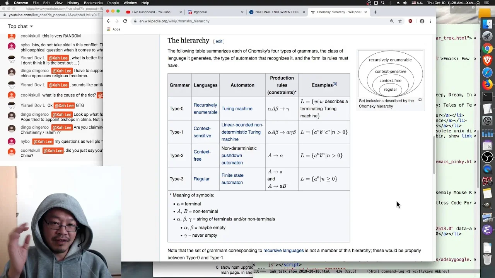Image resolution: width=495 pixels, height=278 pixels.
Task: Click Chrome's forward navigation arrow
Action: pyautogui.click(x=117, y=21)
